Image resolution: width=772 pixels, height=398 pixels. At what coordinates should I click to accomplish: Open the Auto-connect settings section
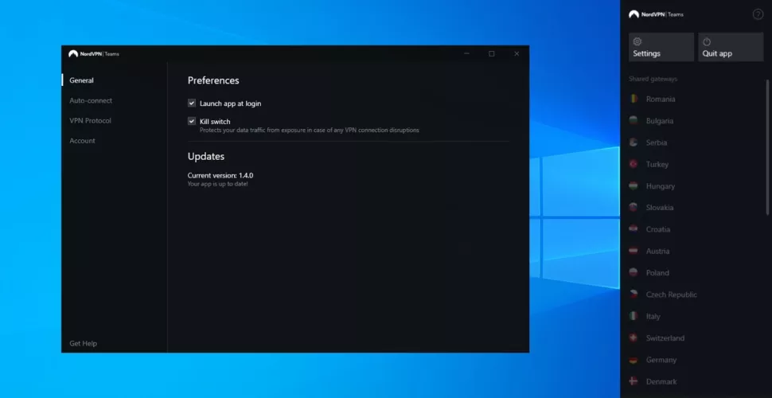coord(91,100)
